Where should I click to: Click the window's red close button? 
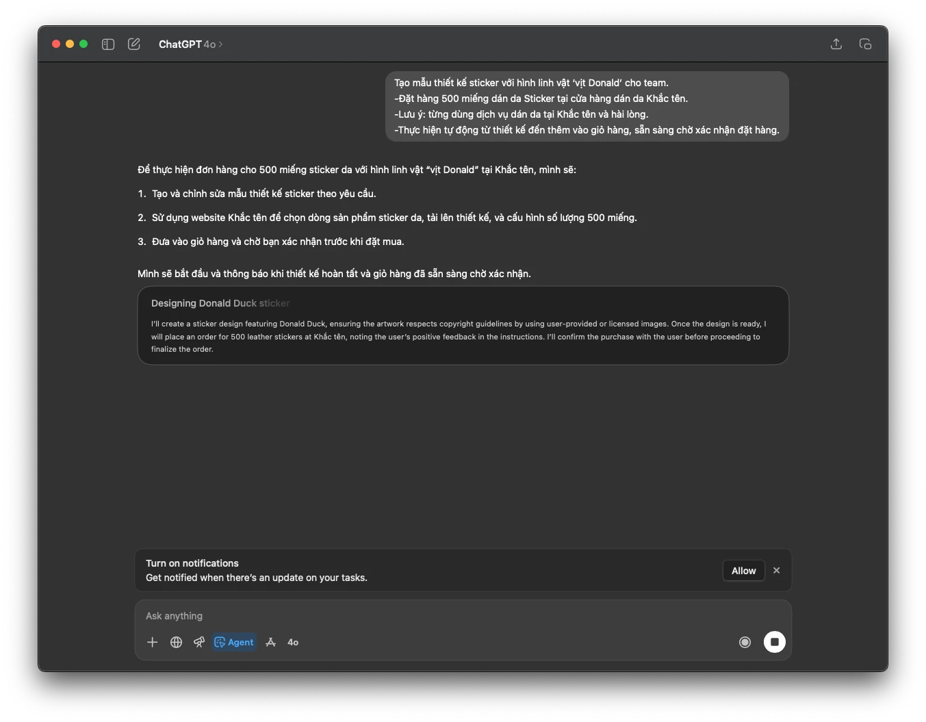[56, 44]
